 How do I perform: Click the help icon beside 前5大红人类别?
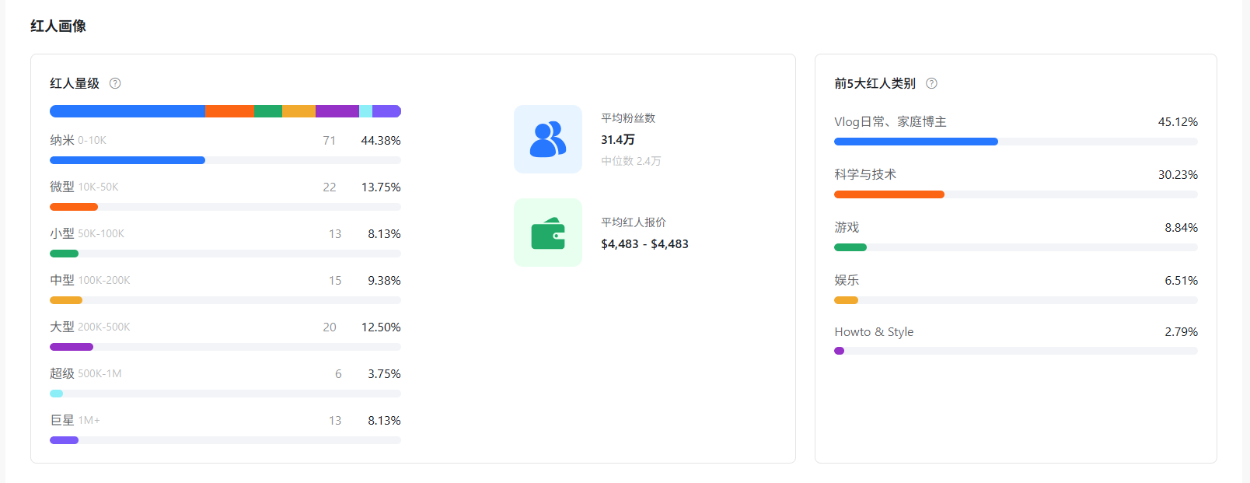(x=931, y=83)
